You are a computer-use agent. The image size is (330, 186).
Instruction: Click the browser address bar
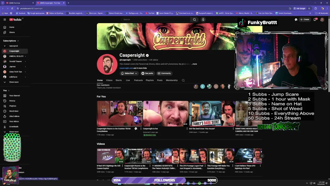152,8
